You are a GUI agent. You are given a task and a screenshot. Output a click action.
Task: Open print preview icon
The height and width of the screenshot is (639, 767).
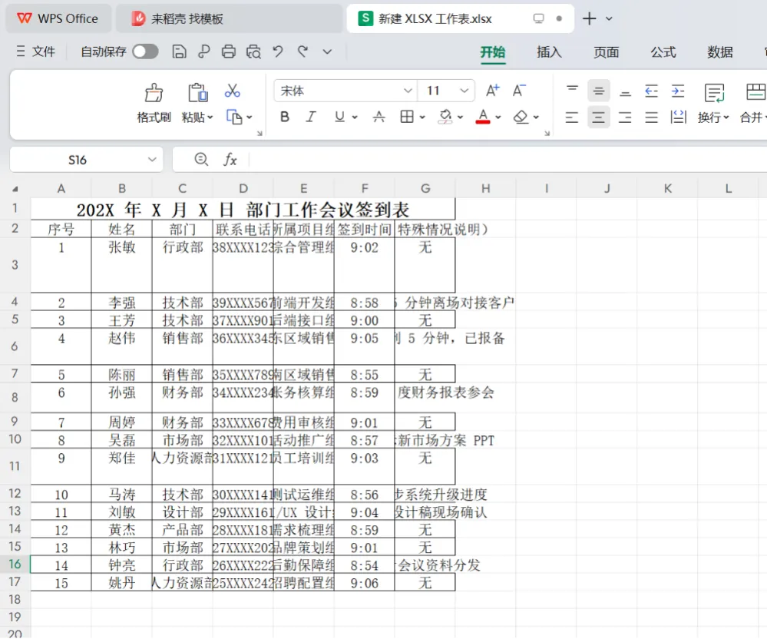point(253,51)
